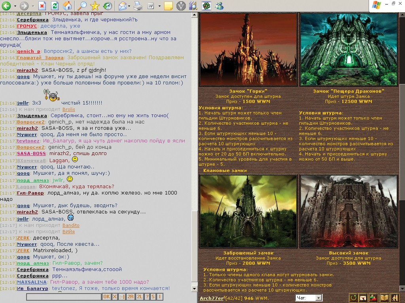Open the friends list icon in game bar
405x303 pixels.
tap(374, 298)
